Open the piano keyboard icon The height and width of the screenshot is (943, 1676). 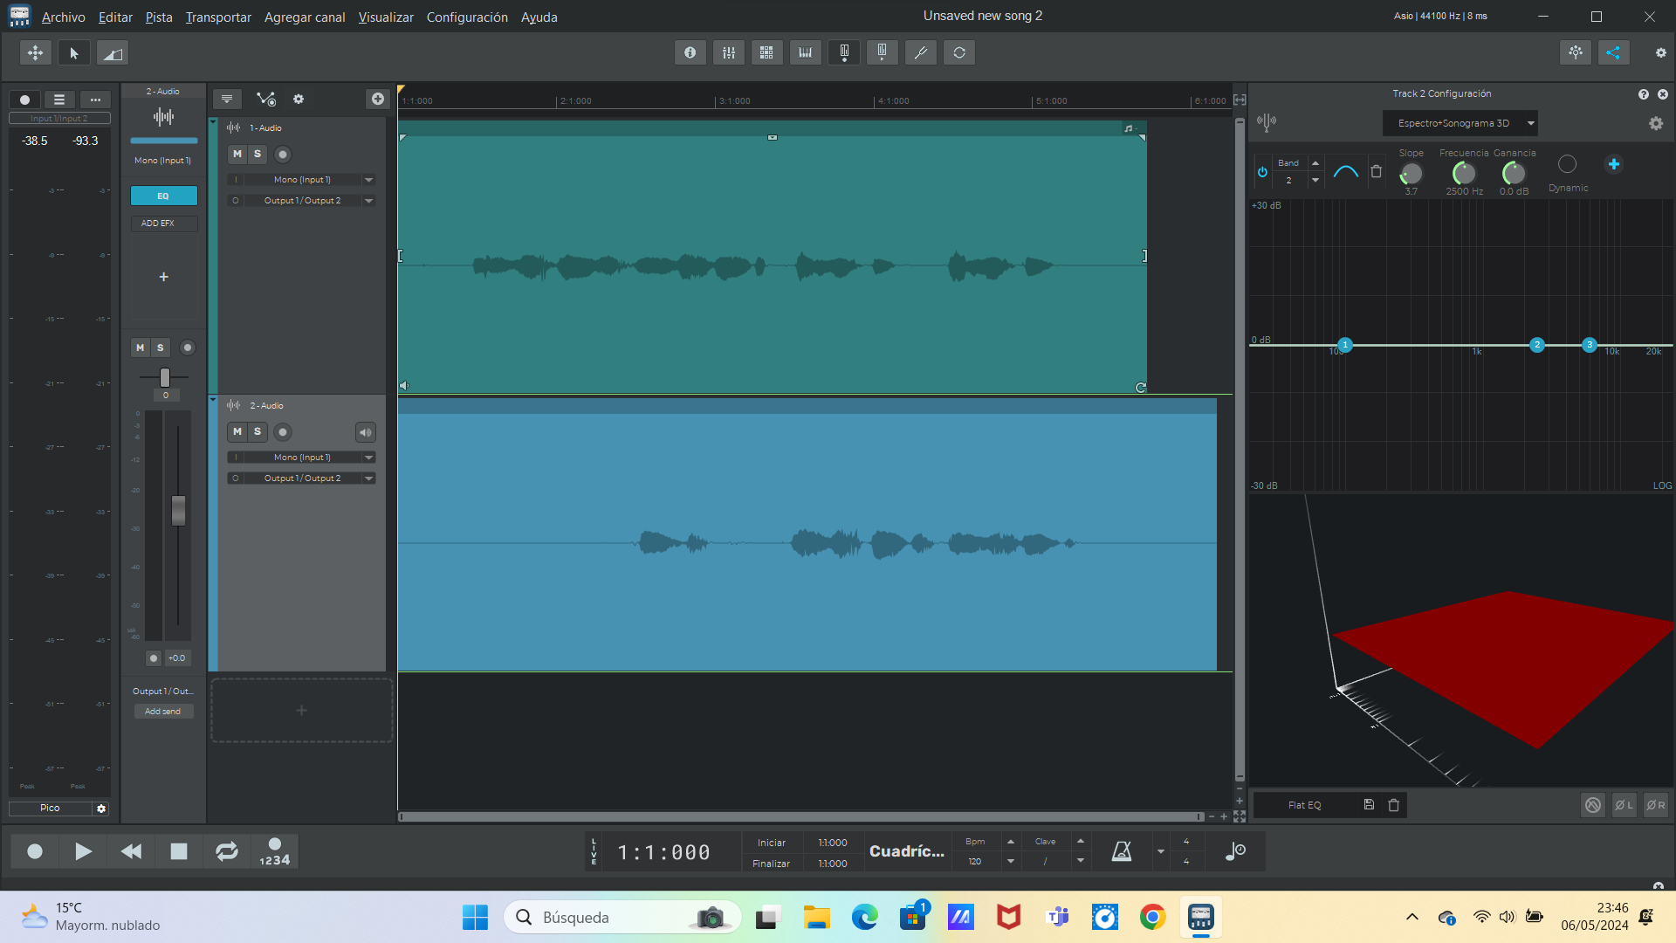coord(805,52)
